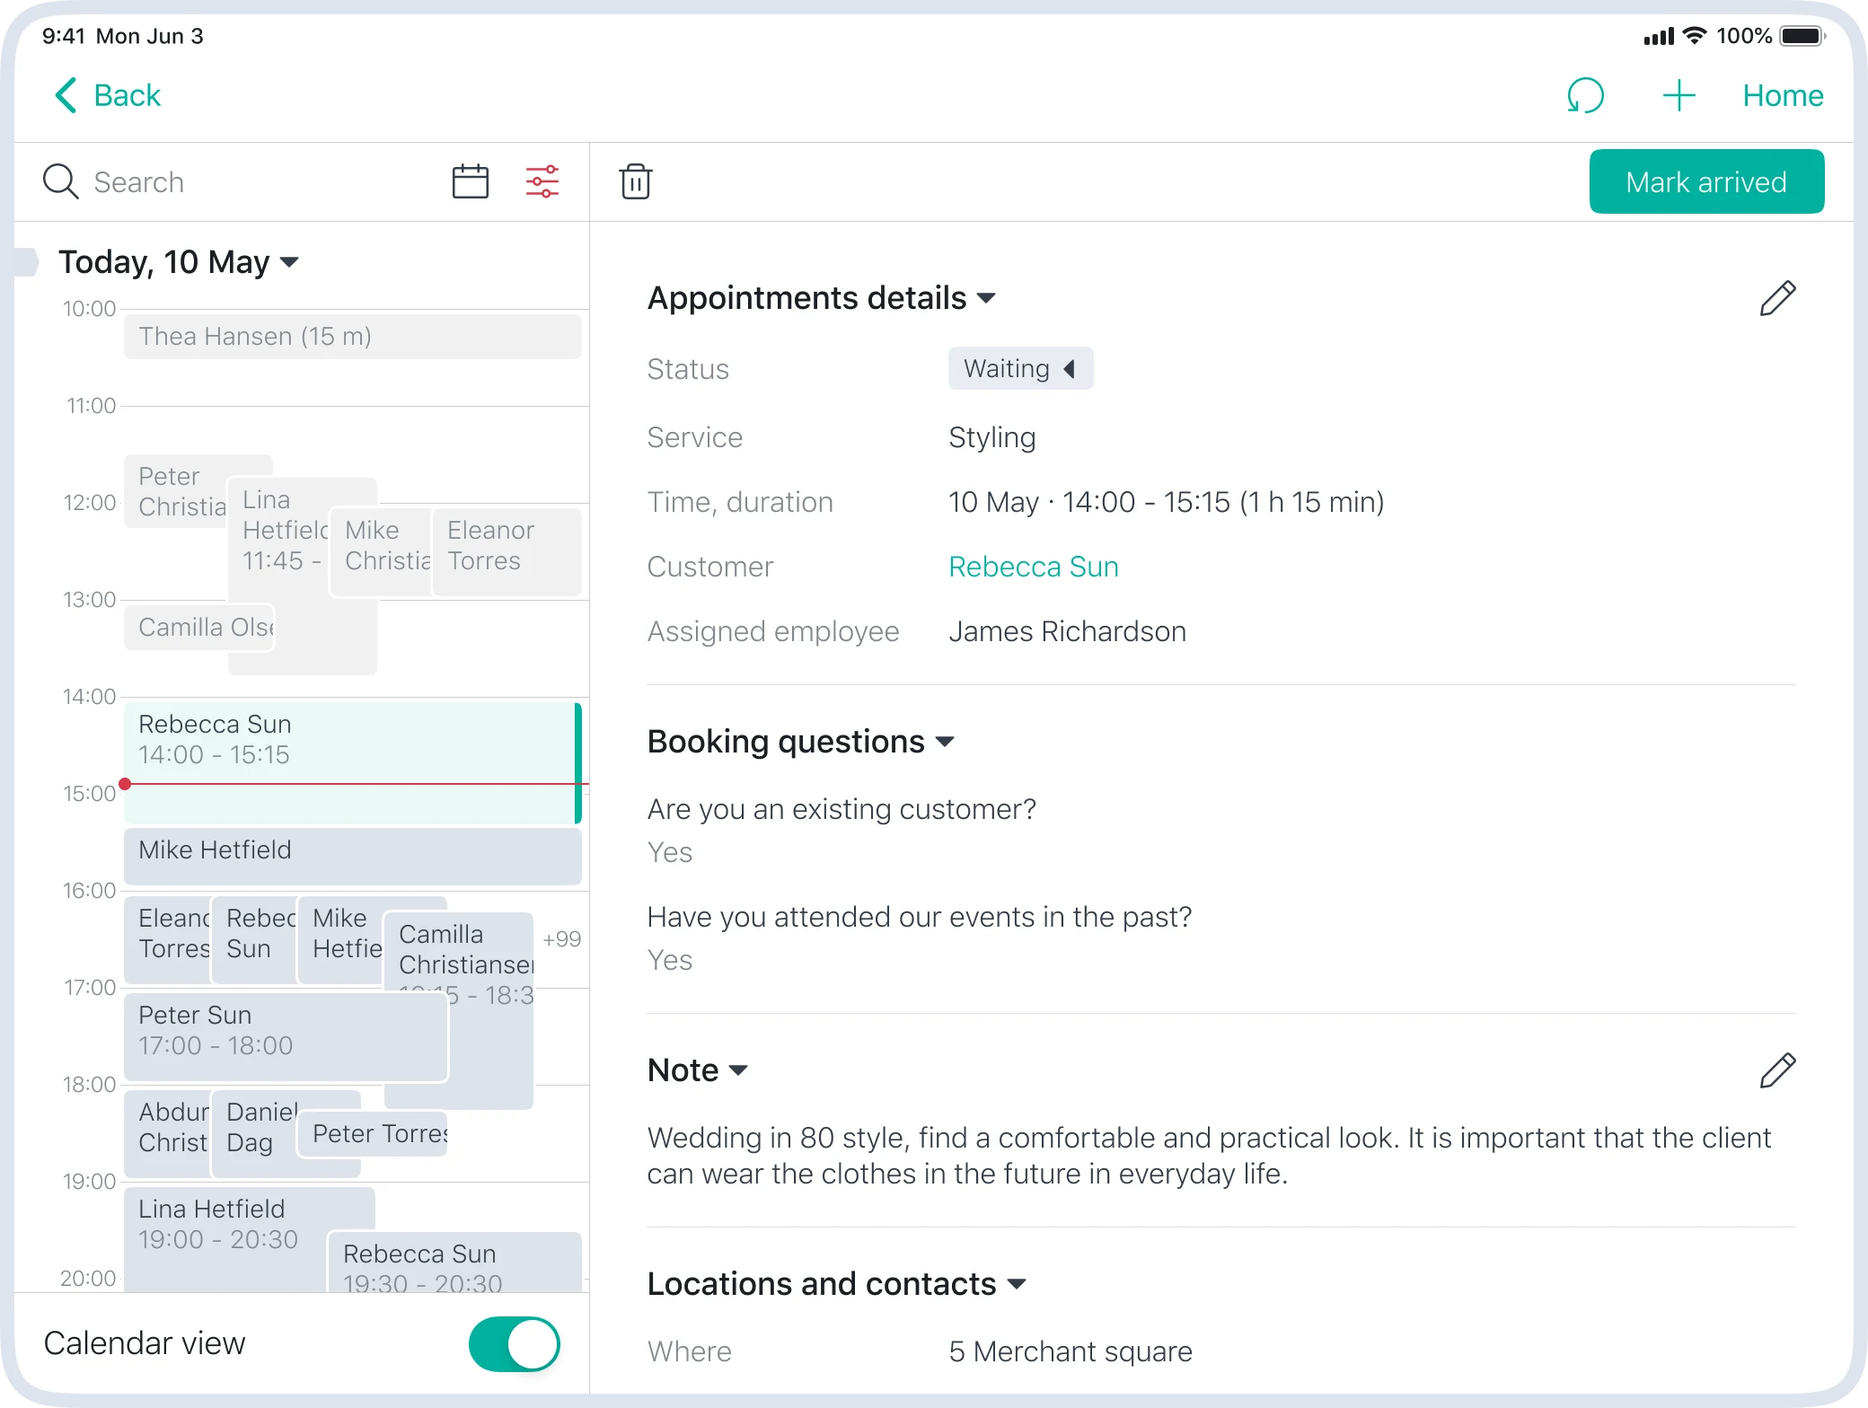Edit appointment details with pencil icon
Viewport: 1868px width, 1408px height.
click(1777, 298)
